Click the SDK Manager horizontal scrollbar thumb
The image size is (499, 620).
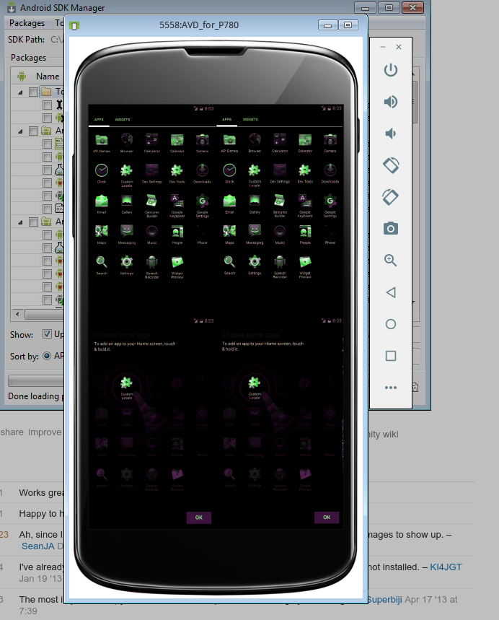click(x=44, y=315)
